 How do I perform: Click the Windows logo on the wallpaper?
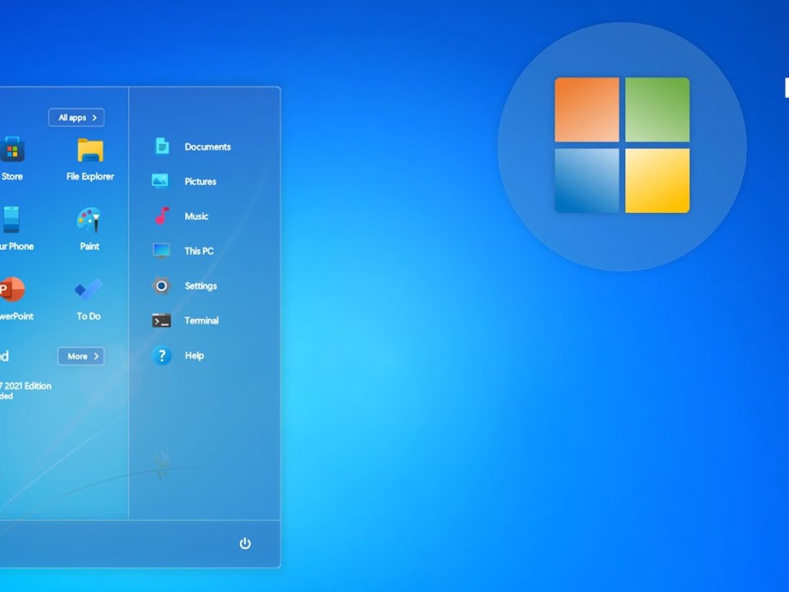coord(622,145)
